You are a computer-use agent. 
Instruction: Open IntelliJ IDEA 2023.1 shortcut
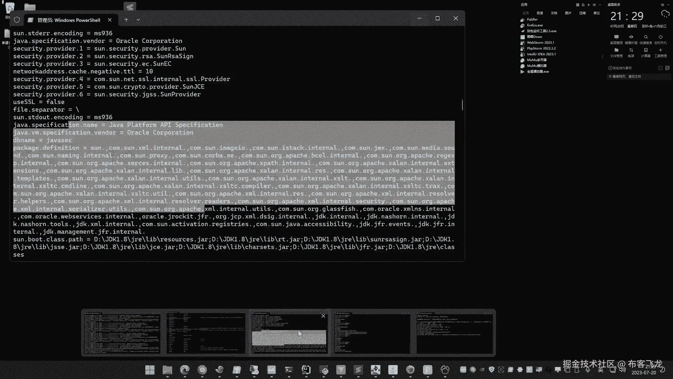coord(541,54)
